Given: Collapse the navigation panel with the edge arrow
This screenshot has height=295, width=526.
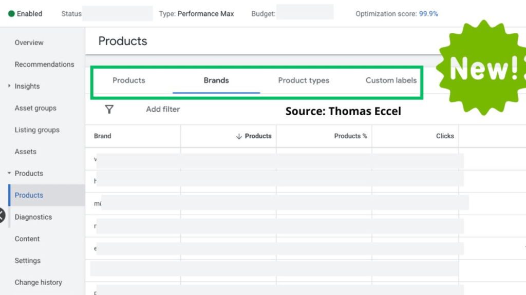Looking at the screenshot, I should pyautogui.click(x=3, y=215).
